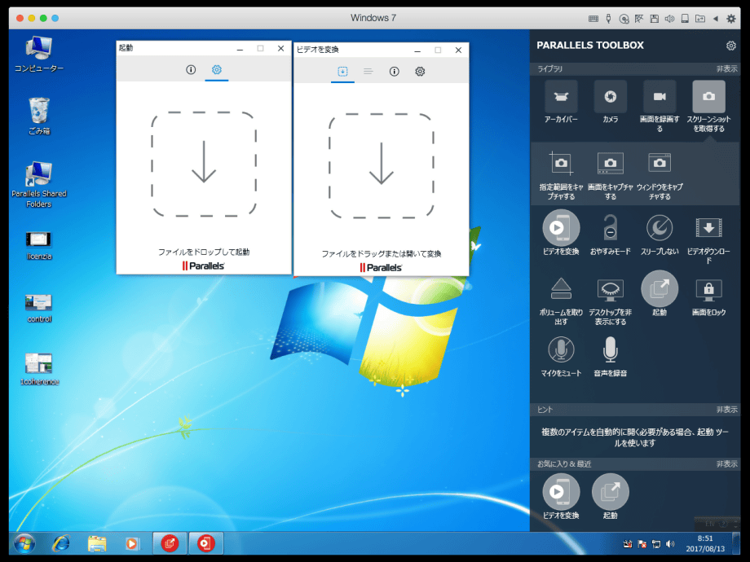
Task: Switch to info tab in 起動 window
Action: coord(191,70)
